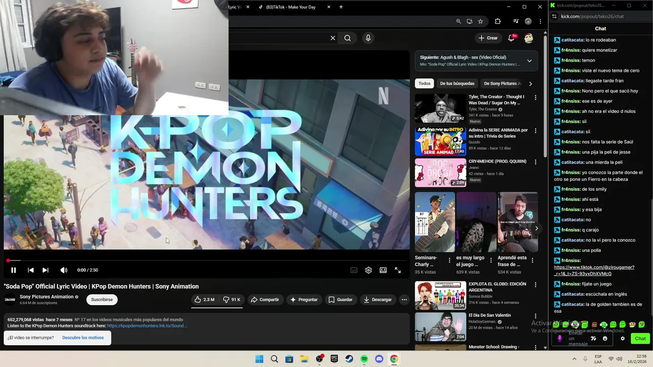Open the Sony Pictures Animation channel name
The image size is (653, 367).
pos(46,297)
